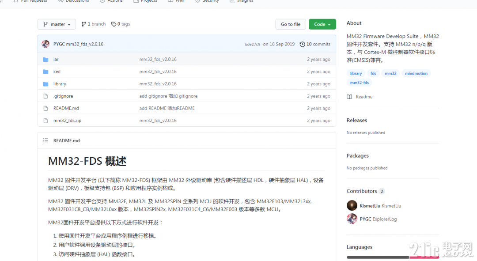Open the iar row commit message
This screenshot has width=477, height=261.
pyautogui.click(x=158, y=59)
